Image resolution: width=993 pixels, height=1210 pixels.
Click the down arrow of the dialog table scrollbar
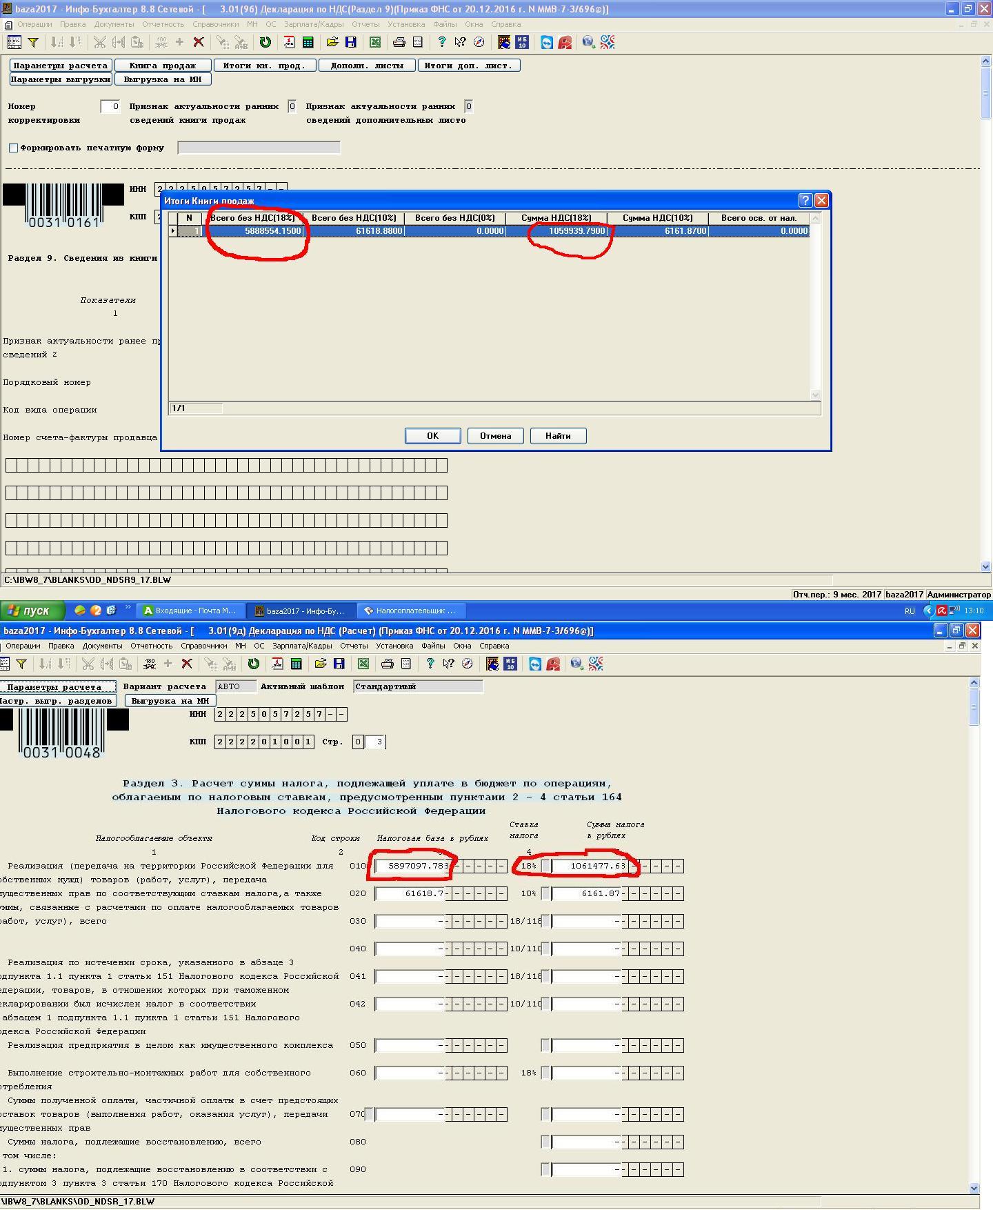click(815, 395)
